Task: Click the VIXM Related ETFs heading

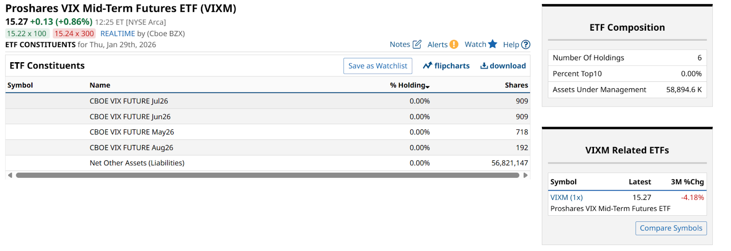Action: (x=627, y=150)
